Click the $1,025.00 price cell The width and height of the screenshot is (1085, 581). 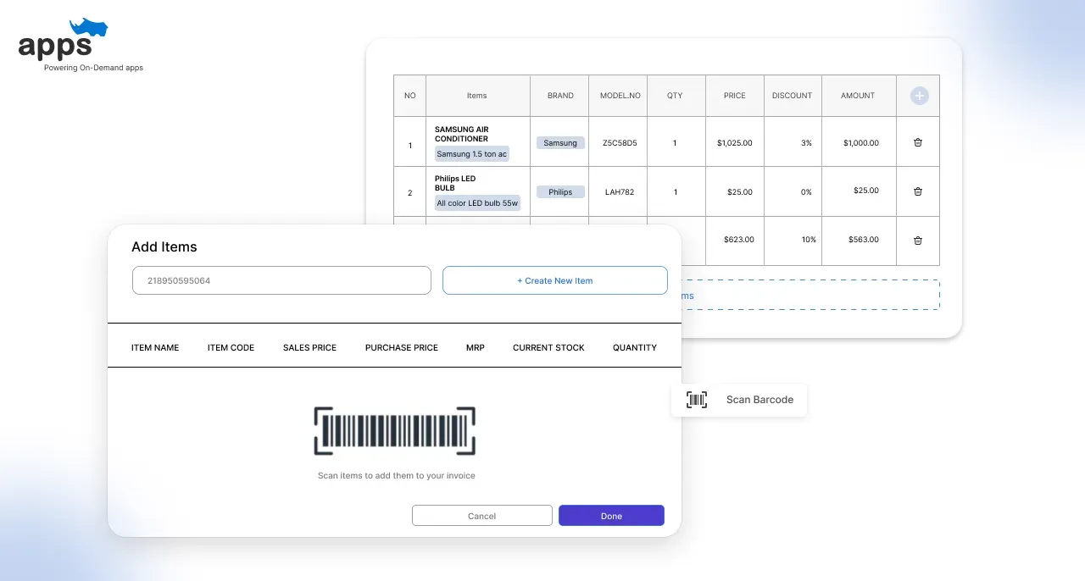point(735,143)
